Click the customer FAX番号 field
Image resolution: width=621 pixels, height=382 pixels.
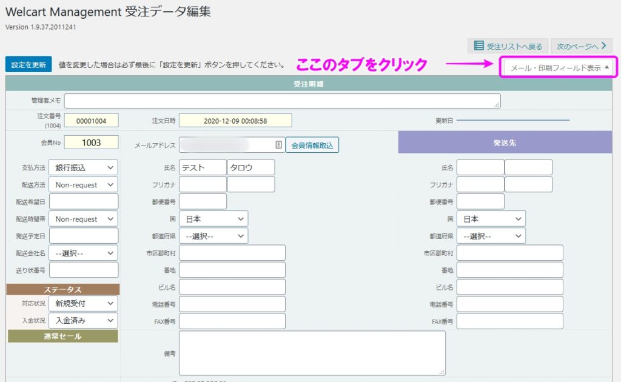click(x=232, y=321)
